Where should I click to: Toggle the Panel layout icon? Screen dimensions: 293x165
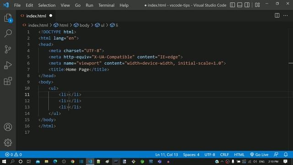pos(239,5)
